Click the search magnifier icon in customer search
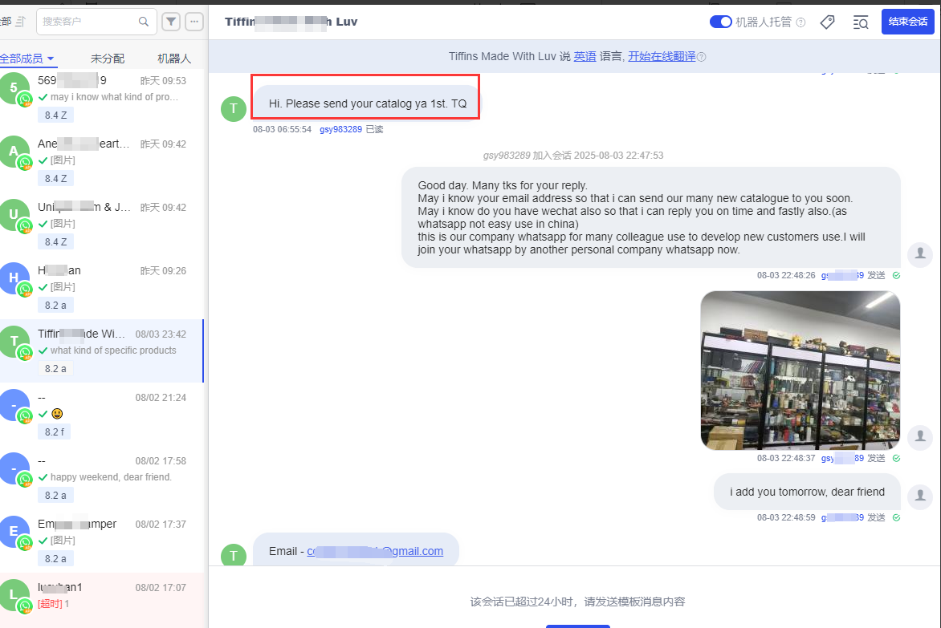Image resolution: width=941 pixels, height=628 pixels. (144, 22)
